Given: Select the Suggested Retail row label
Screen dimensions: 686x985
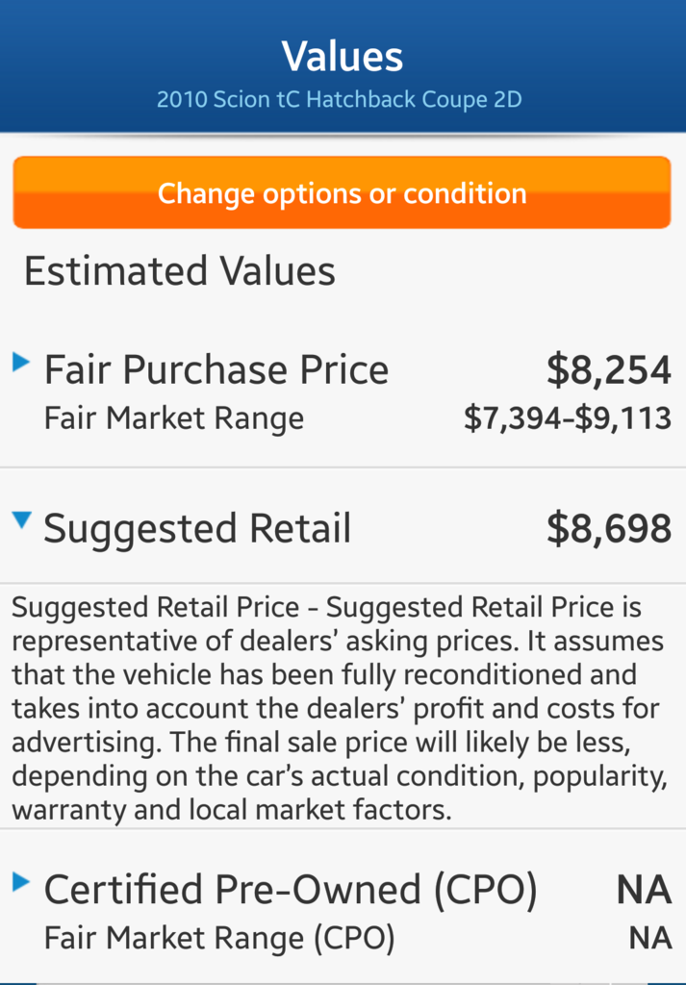Looking at the screenshot, I should [x=197, y=529].
